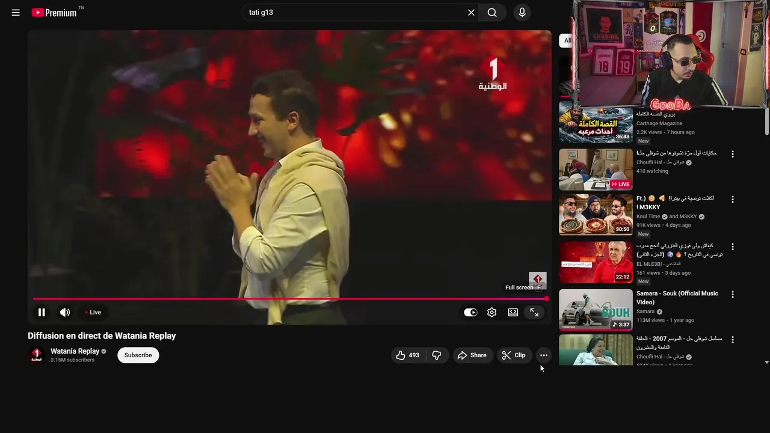Open Watania Replay channel name link
The width and height of the screenshot is (770, 433).
pyautogui.click(x=75, y=351)
